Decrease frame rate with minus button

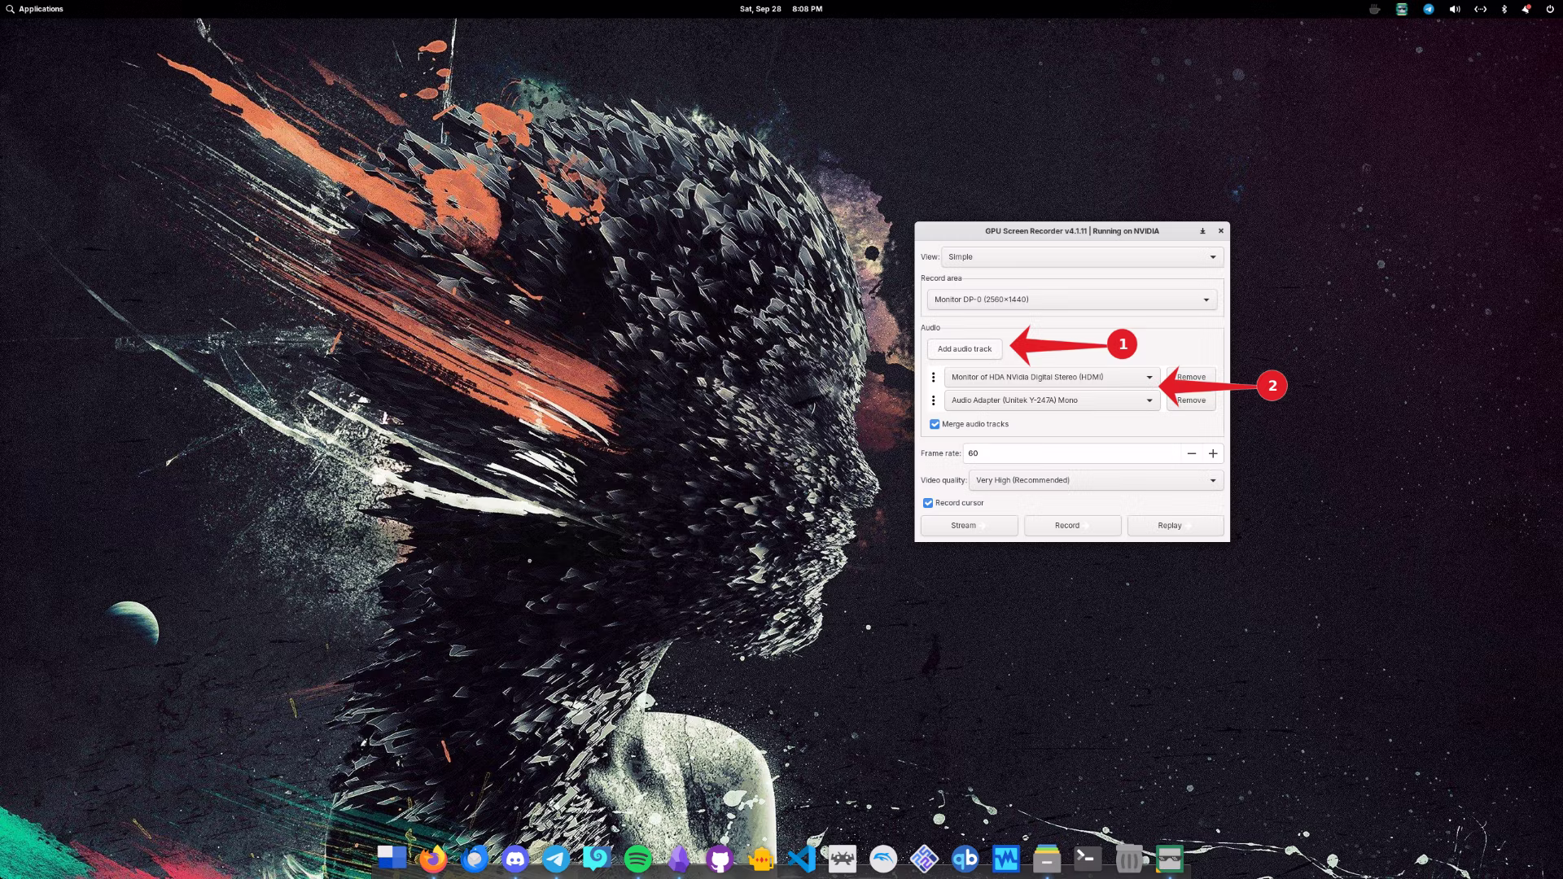[1191, 453]
